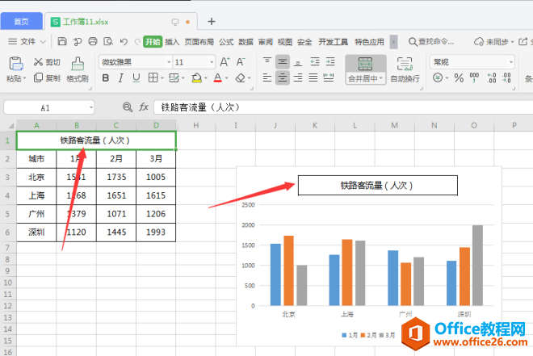
Task: Switch to the View tab
Action: (285, 42)
